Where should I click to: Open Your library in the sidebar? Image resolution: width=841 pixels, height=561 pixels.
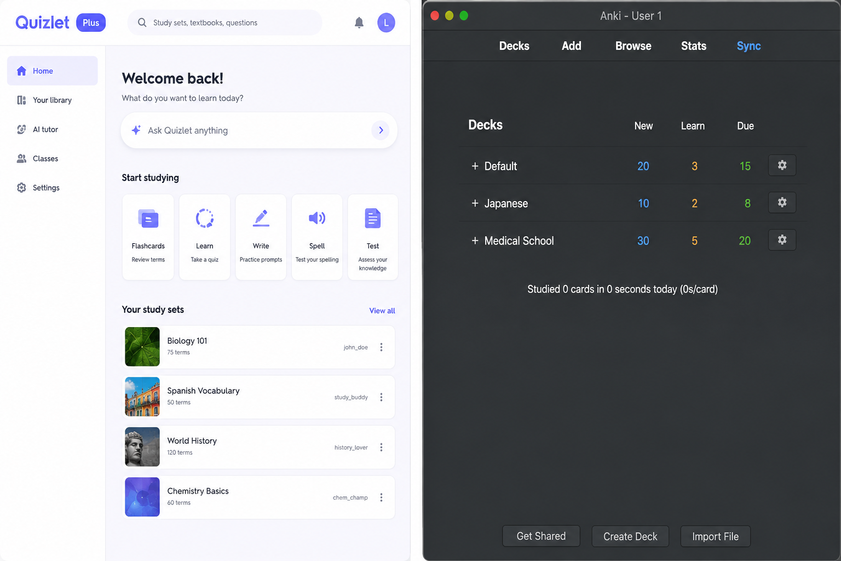tap(53, 100)
